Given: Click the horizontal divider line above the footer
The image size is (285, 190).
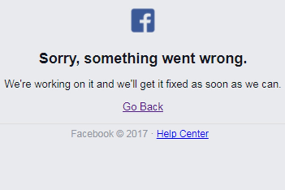Looking at the screenshot, I should tap(142, 124).
